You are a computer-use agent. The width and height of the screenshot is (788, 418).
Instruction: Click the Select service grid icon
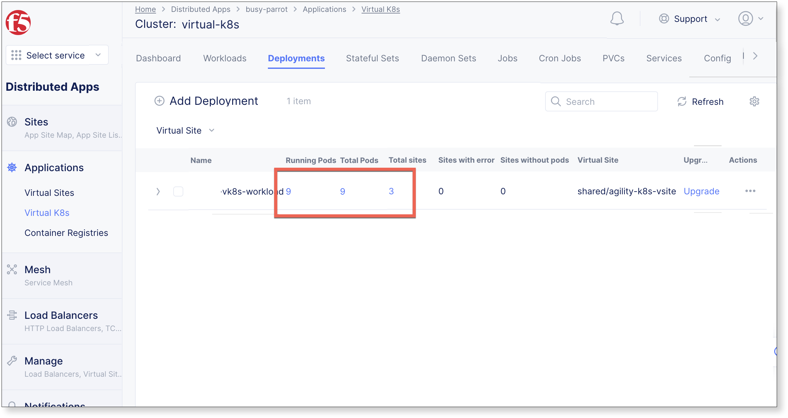coord(16,55)
